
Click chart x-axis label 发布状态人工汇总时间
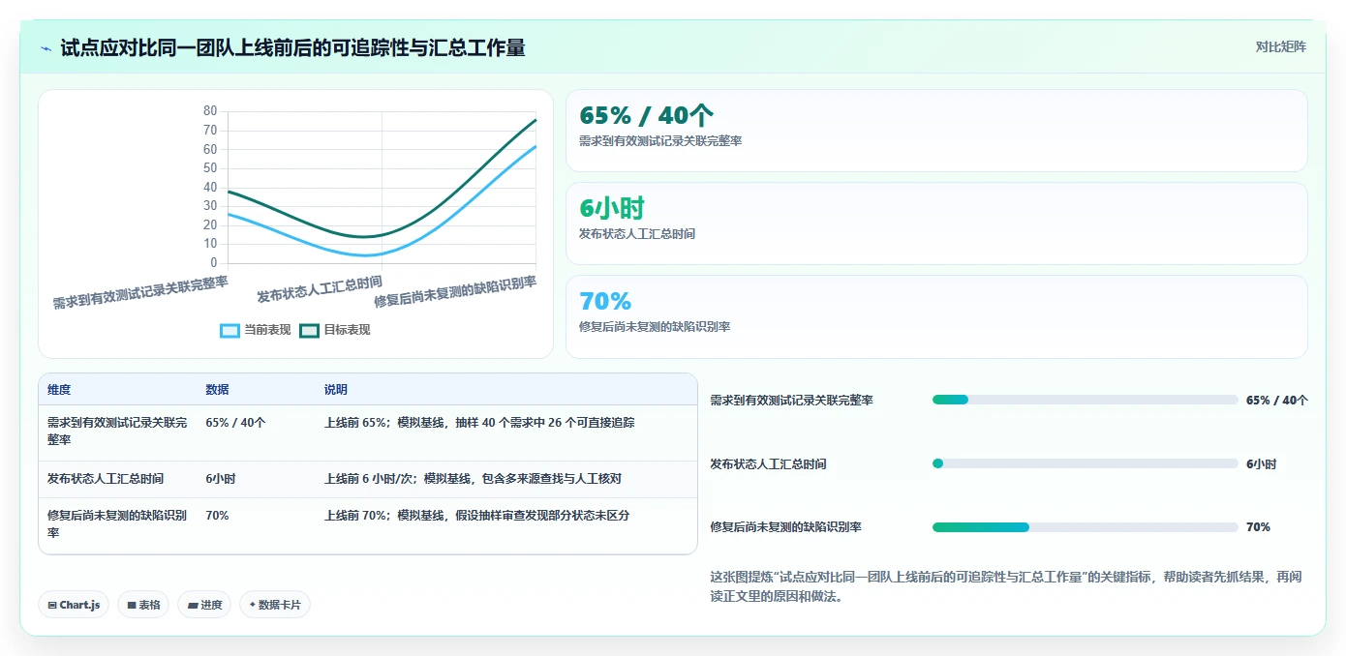320,289
